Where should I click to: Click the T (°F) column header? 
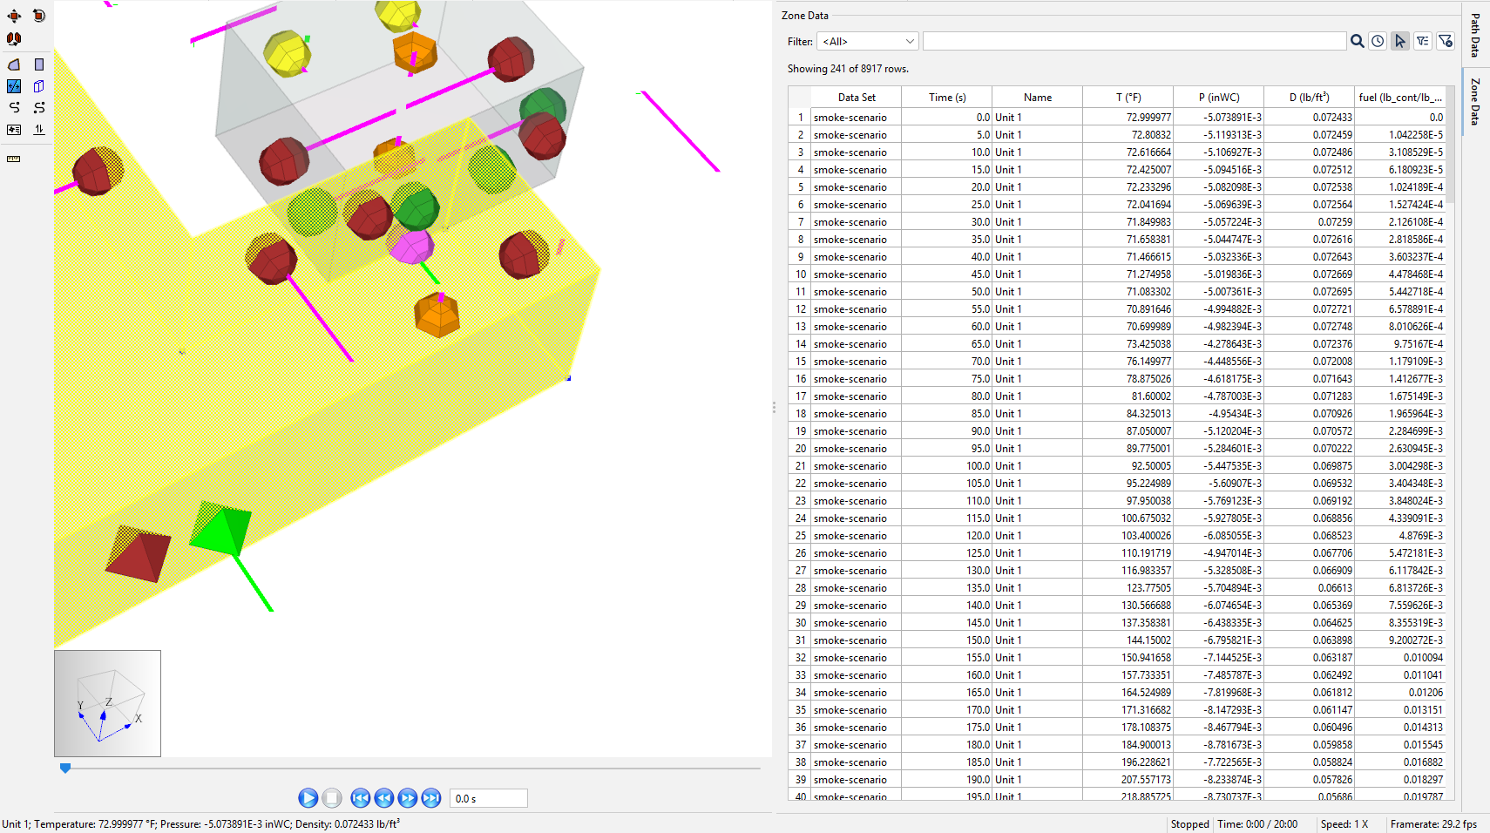point(1128,98)
